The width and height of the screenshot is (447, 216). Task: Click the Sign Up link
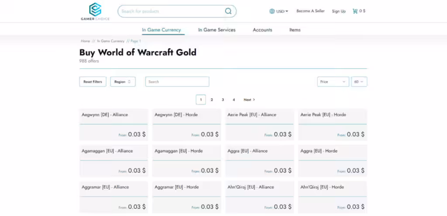[338, 11]
